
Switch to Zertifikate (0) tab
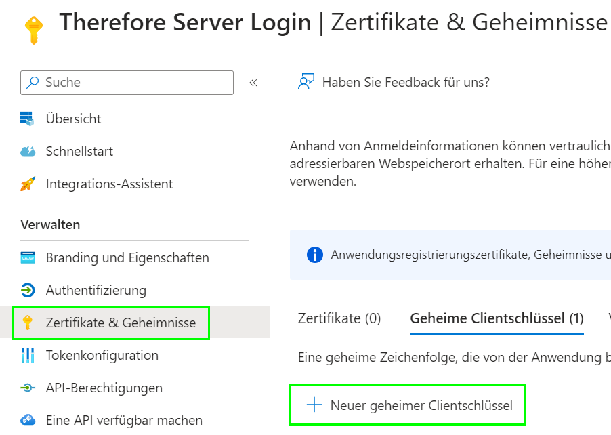pyautogui.click(x=339, y=318)
